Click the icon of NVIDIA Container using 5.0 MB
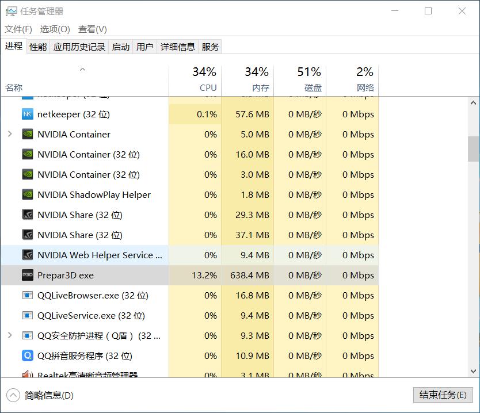The width and height of the screenshot is (480, 413). (28, 134)
